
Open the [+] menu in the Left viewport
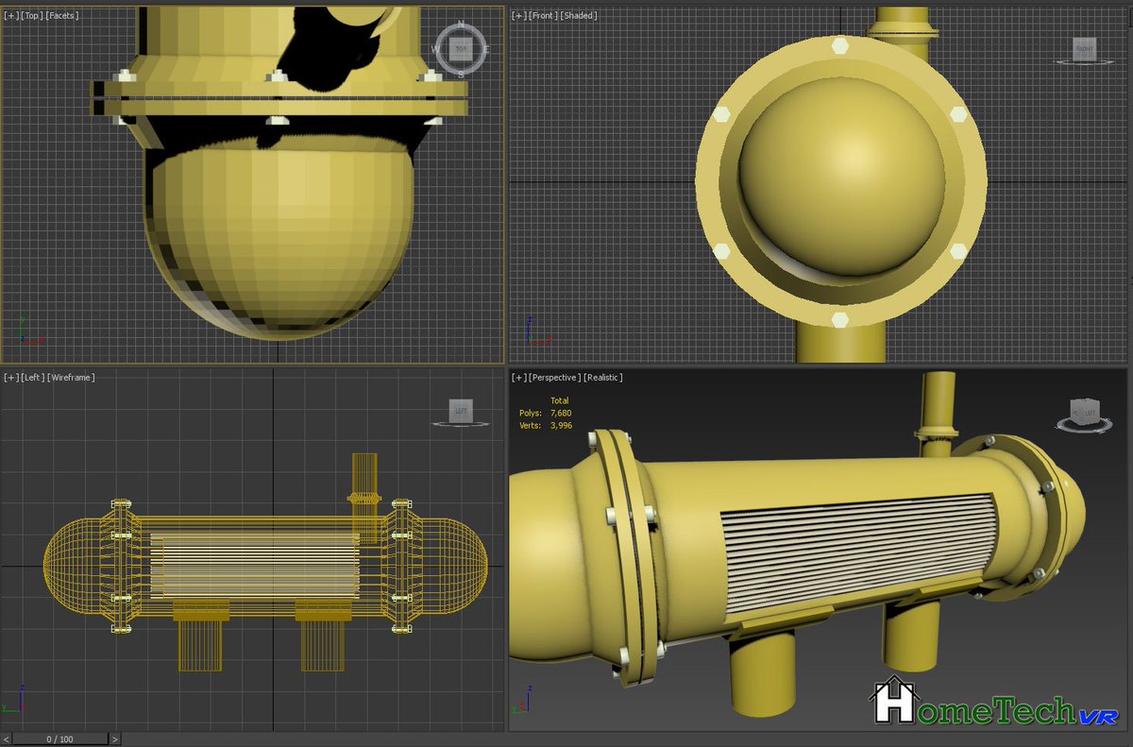(10, 377)
